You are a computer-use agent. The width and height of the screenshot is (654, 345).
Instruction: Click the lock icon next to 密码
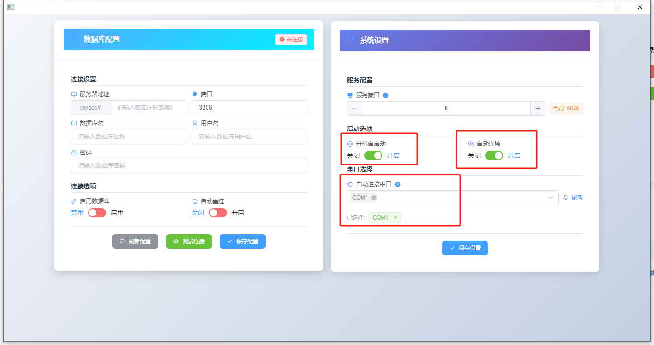[74, 152]
